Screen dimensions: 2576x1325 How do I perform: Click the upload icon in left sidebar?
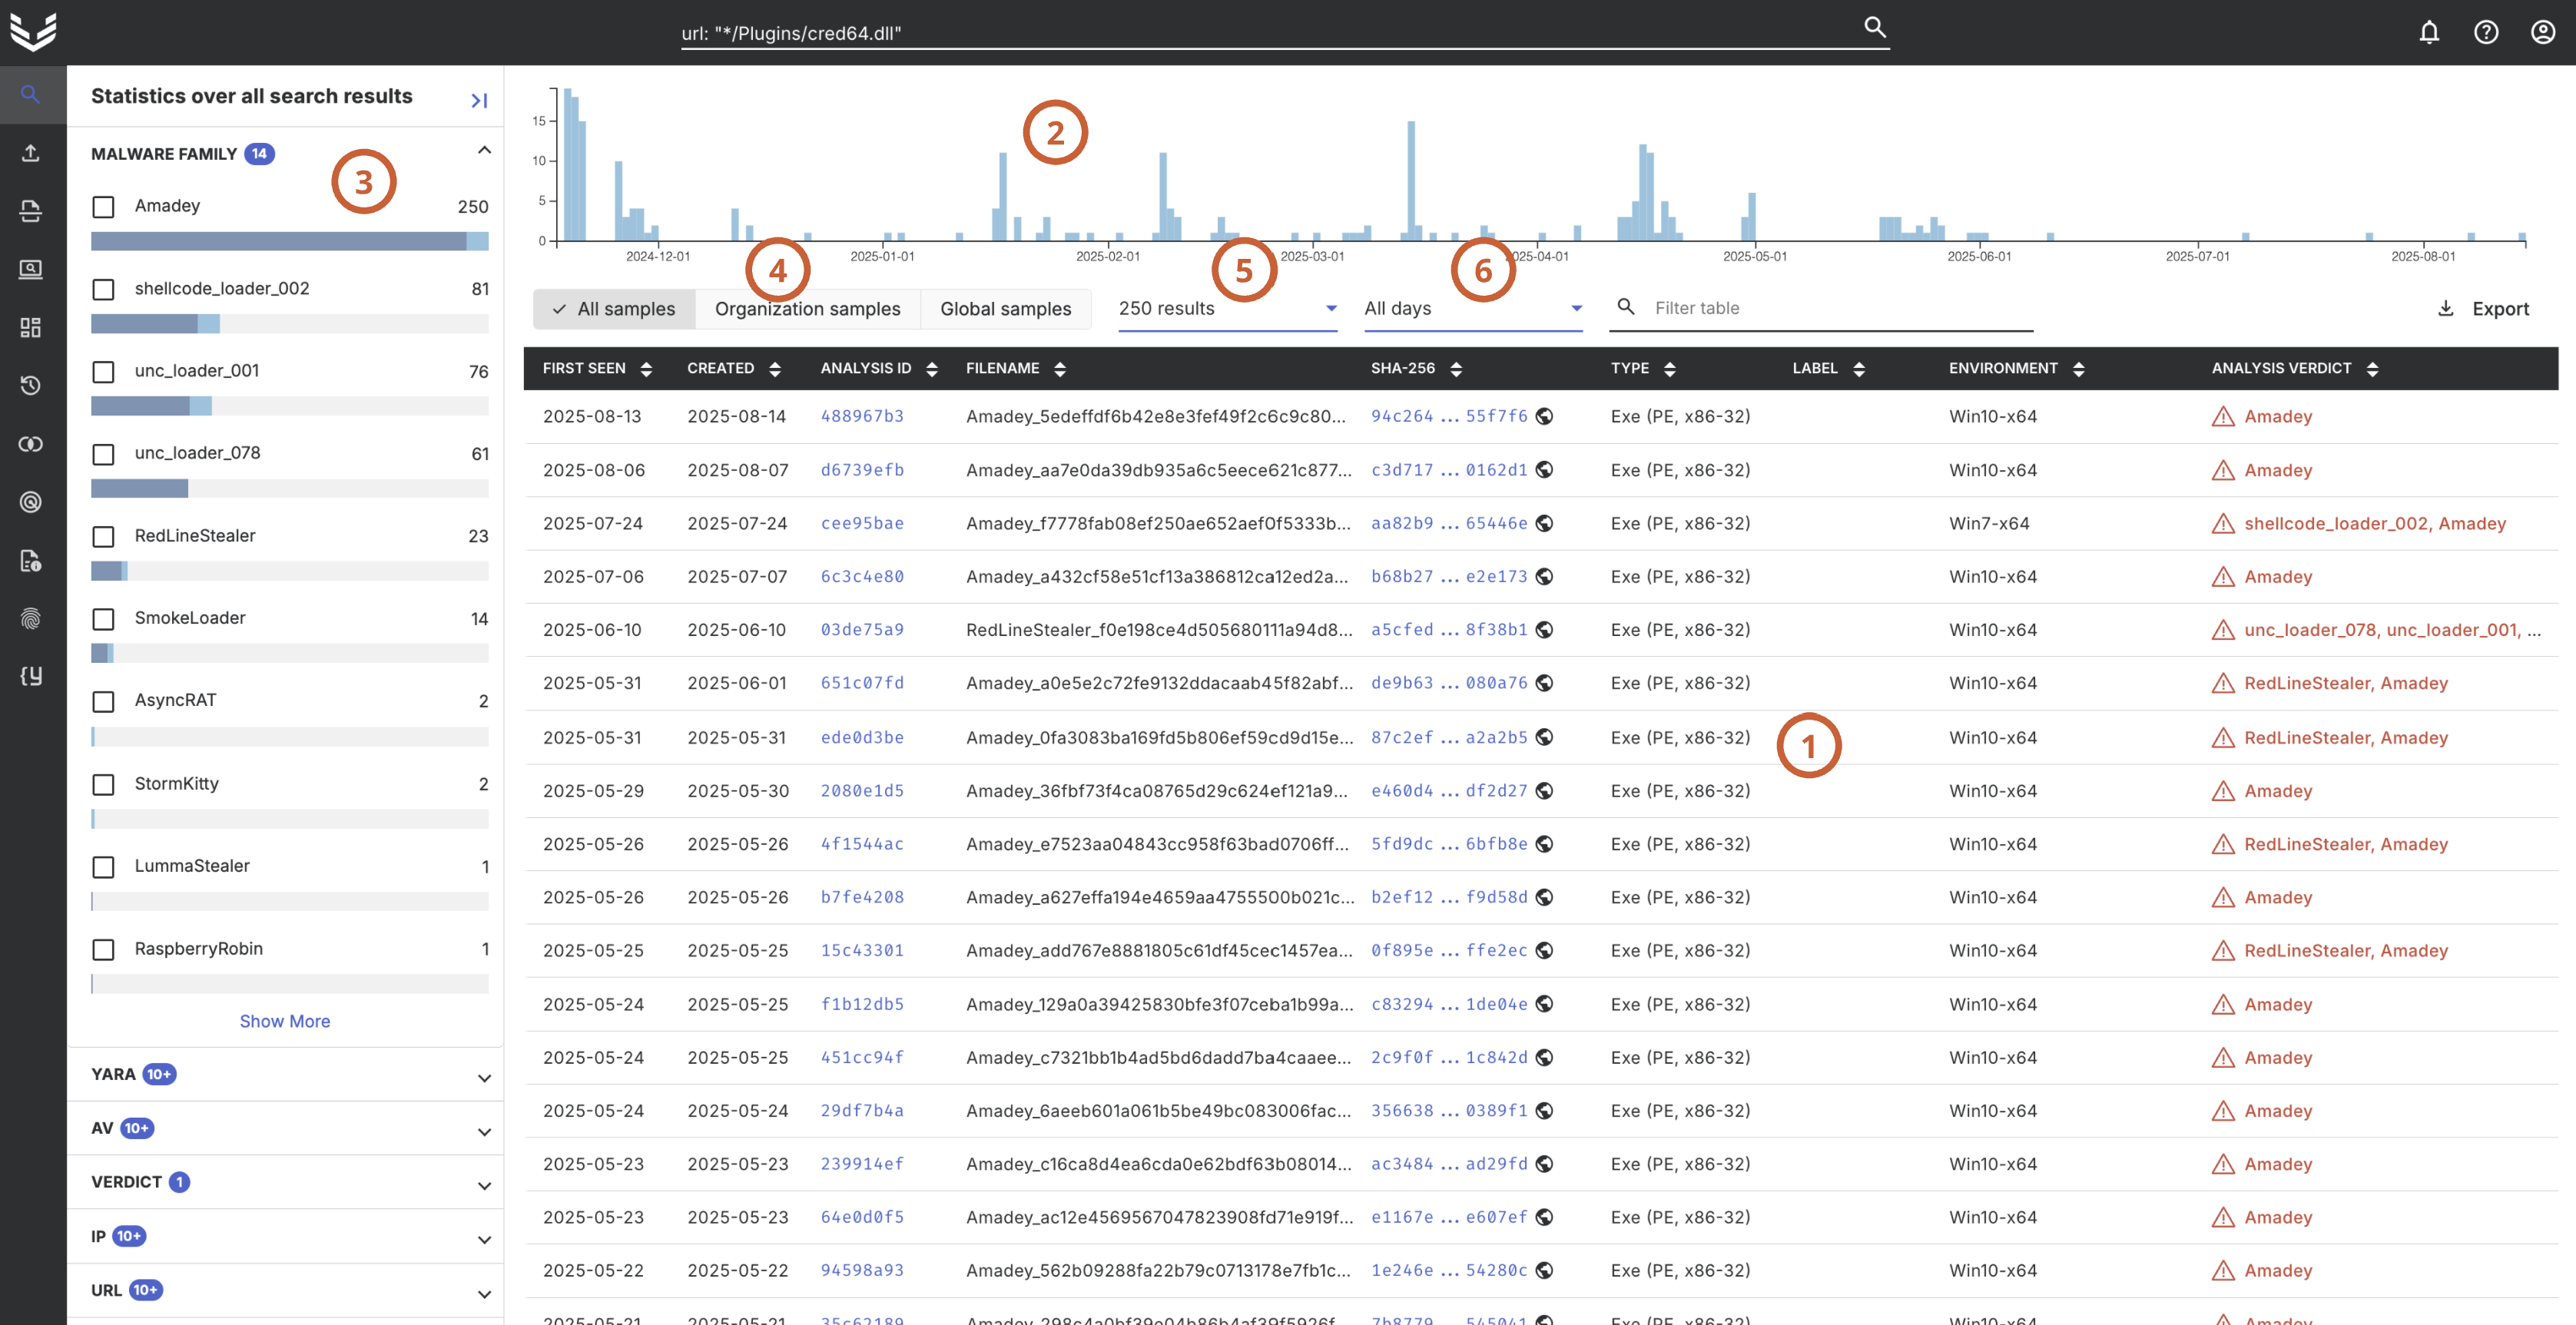[x=31, y=153]
